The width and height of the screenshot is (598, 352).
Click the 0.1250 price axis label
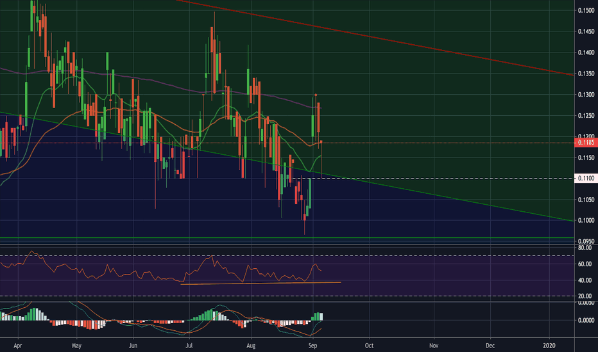[586, 115]
